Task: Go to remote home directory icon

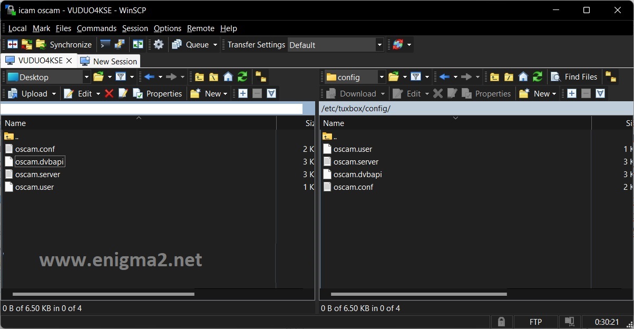Action: coord(523,77)
